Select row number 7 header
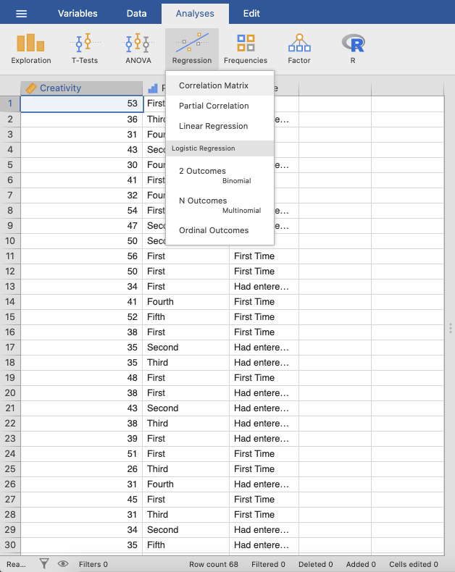 click(x=10, y=195)
